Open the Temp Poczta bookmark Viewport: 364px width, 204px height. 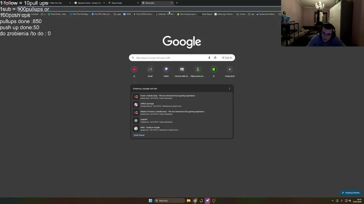57,14
